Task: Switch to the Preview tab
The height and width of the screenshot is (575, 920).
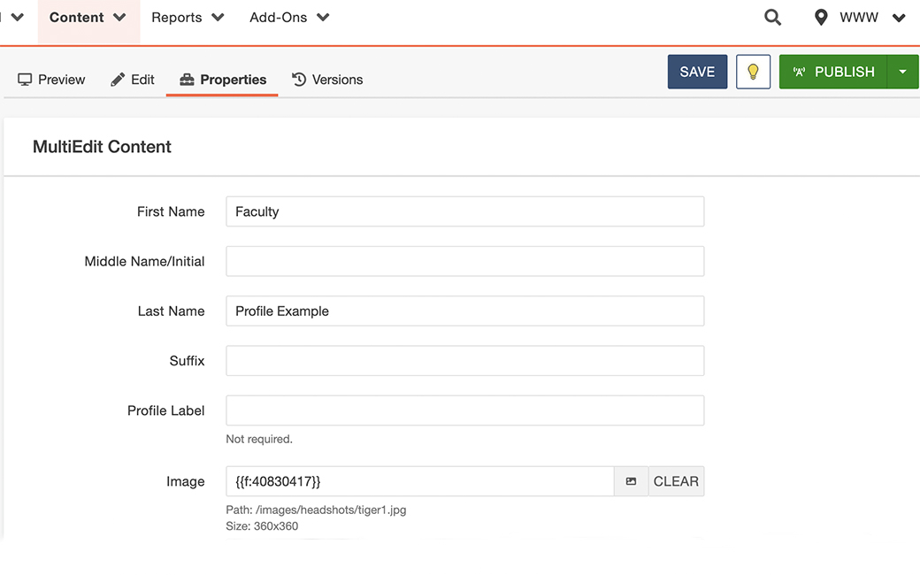Action: [x=51, y=80]
